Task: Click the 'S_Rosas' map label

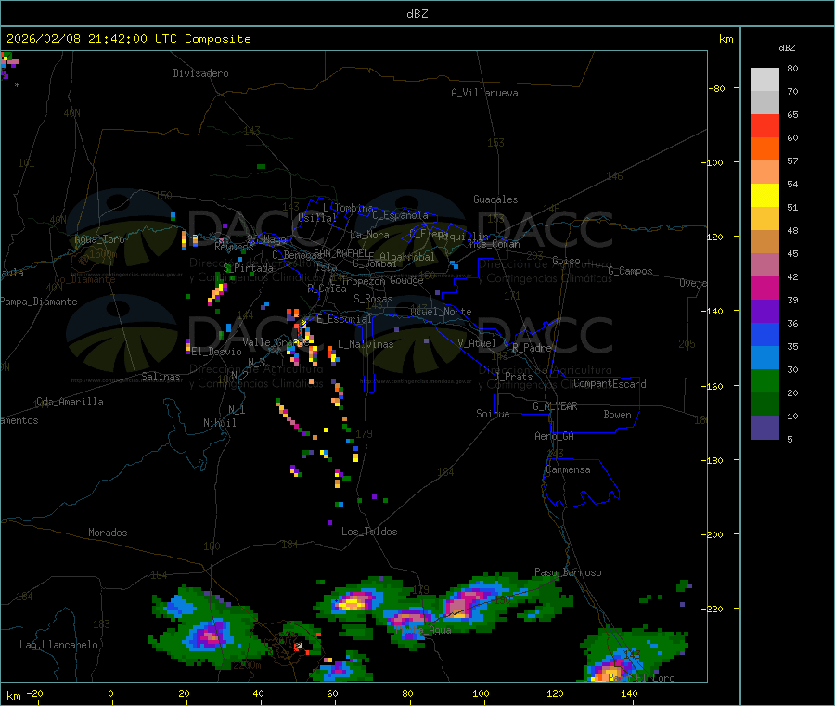Action: tap(373, 299)
